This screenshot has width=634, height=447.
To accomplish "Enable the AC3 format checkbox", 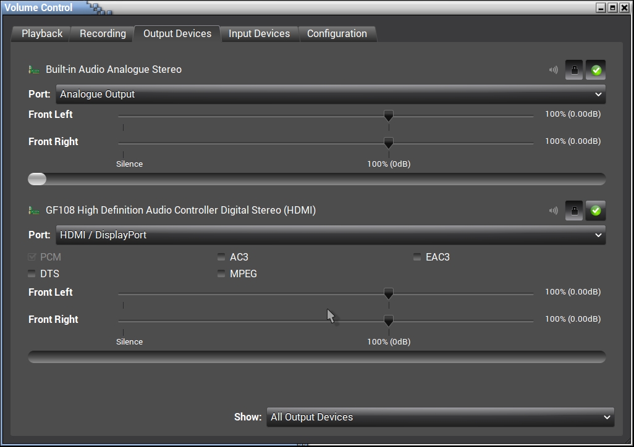I will tap(221, 257).
